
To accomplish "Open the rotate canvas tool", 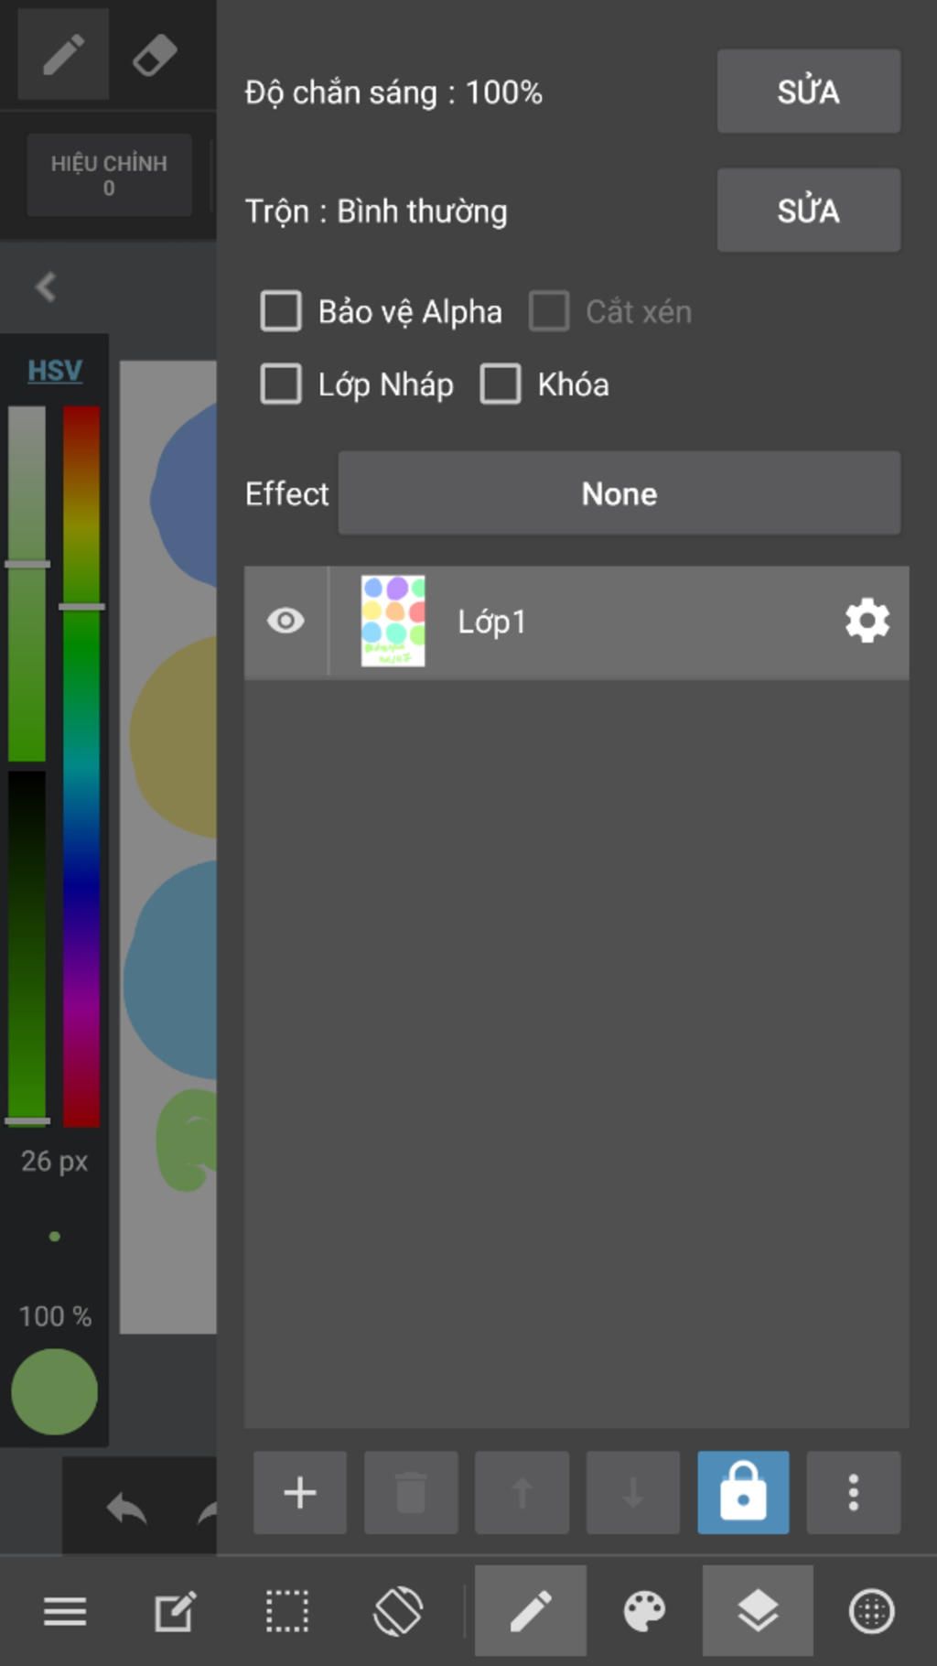I will tap(398, 1611).
